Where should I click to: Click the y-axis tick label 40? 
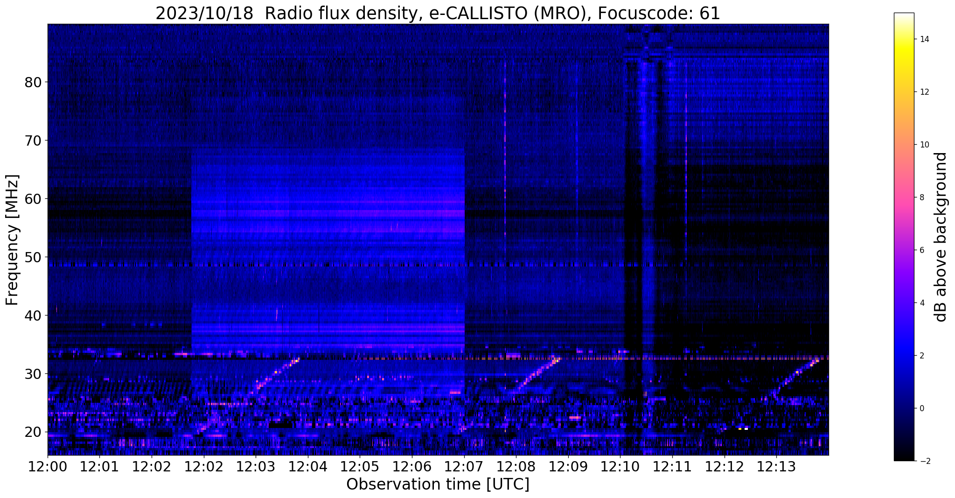point(33,316)
